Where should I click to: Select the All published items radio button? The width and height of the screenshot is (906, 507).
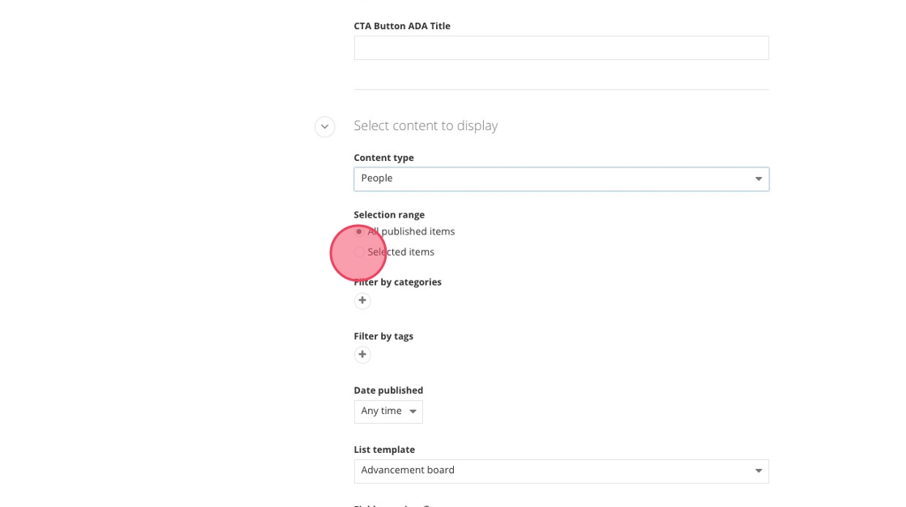359,232
